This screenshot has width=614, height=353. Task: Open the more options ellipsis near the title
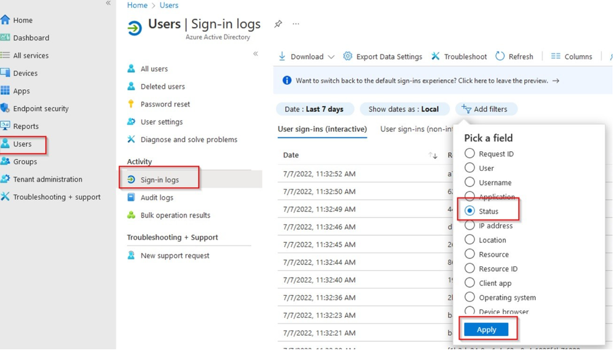[296, 24]
